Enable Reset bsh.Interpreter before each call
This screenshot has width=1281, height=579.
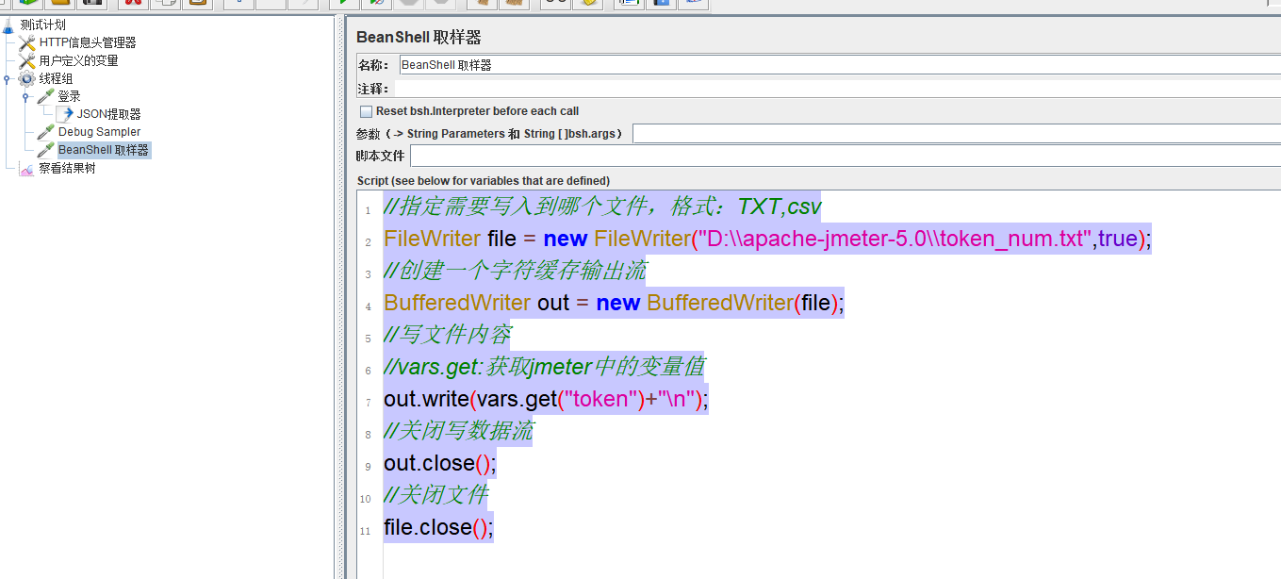[x=367, y=111]
